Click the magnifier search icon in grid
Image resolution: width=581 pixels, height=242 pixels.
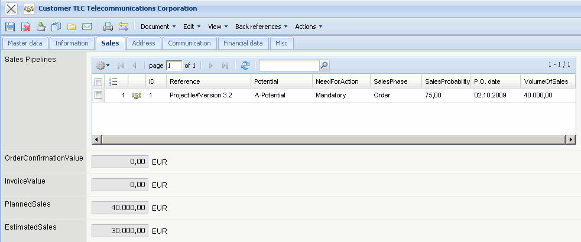324,66
